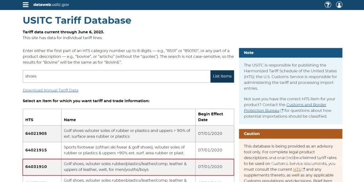Click external link icon beside HTS
Image resolution: width=364 pixels, height=182 pixels.
[x=303, y=170]
